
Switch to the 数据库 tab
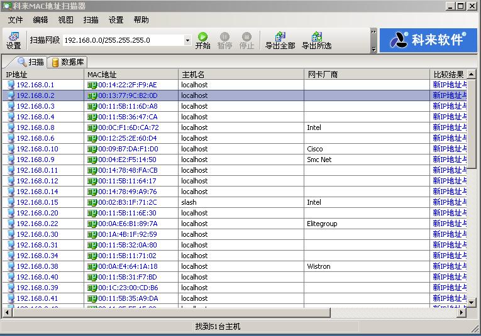[x=68, y=62]
